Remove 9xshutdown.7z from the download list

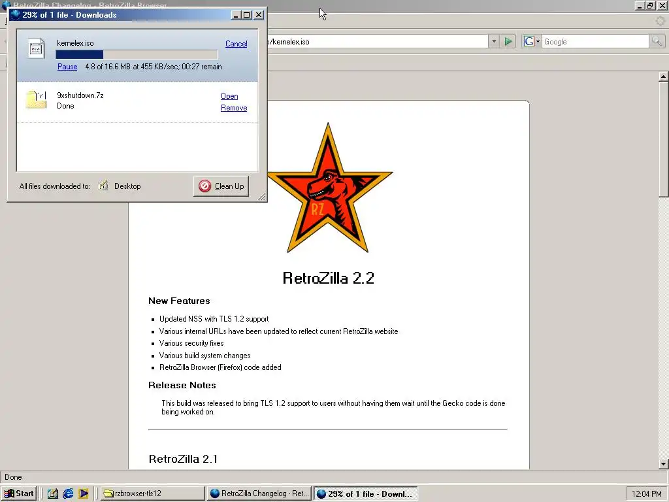point(234,108)
